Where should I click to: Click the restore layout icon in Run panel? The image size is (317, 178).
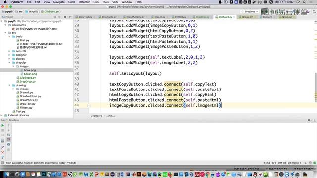(3, 141)
